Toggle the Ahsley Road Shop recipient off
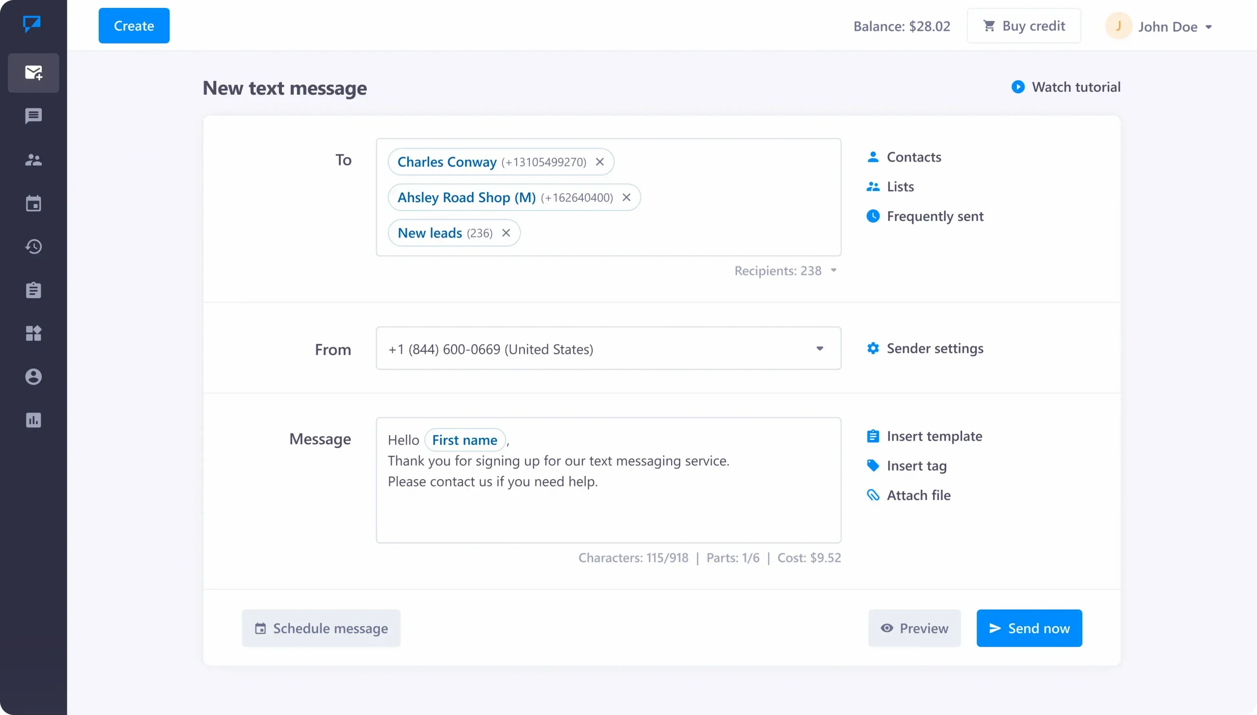Viewport: 1257px width, 715px height. [627, 197]
